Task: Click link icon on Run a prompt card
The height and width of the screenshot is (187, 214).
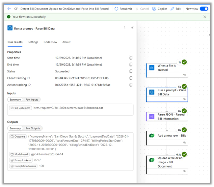Action: coord(184,99)
